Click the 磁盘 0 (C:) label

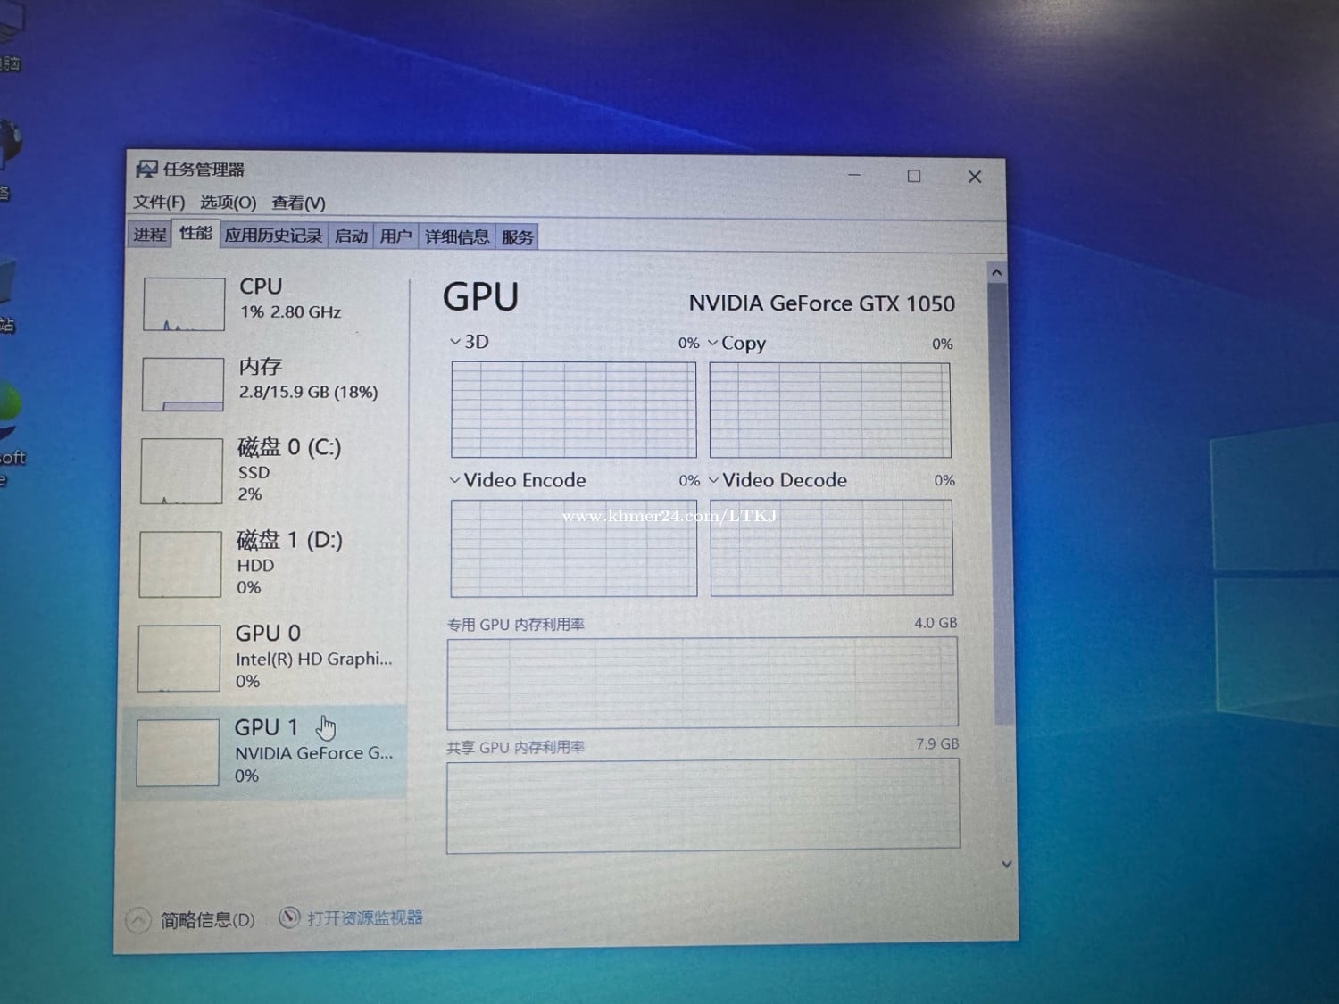pos(289,447)
